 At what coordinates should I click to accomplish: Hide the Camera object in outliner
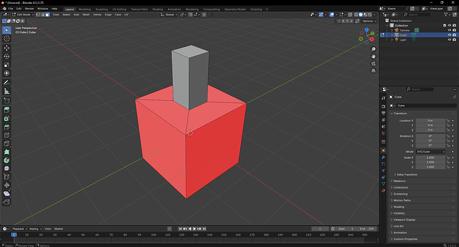[449, 30]
